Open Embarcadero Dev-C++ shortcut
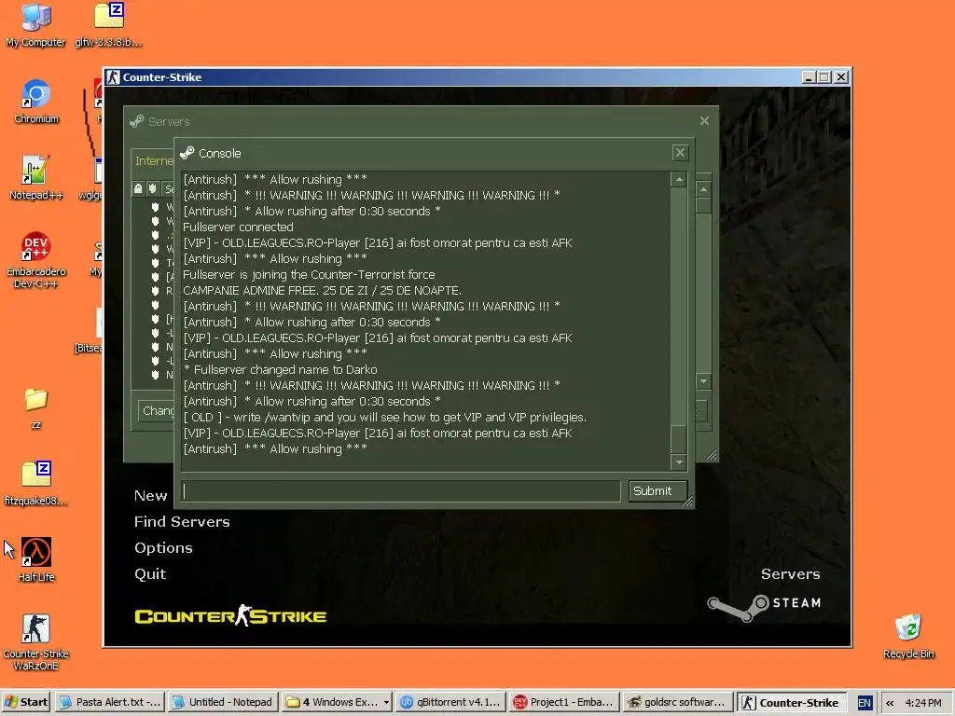 (36, 260)
